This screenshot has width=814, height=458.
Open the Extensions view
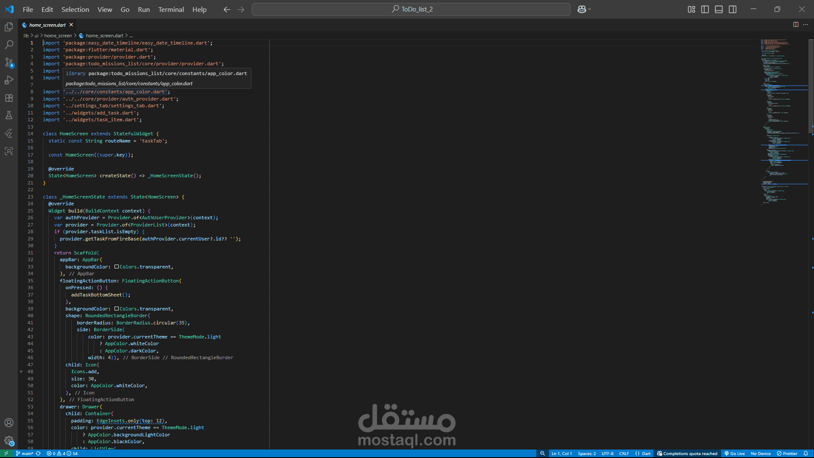8,98
